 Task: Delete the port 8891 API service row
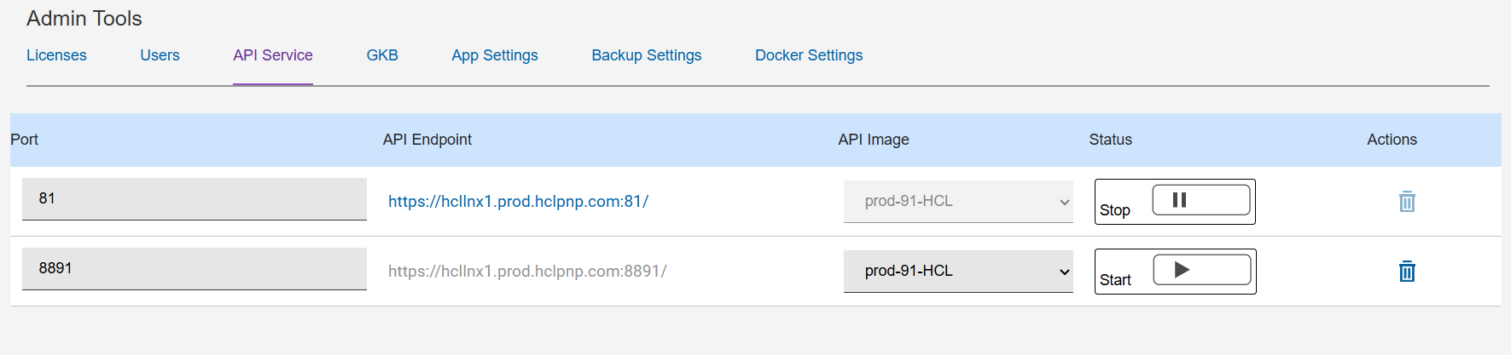pos(1407,272)
